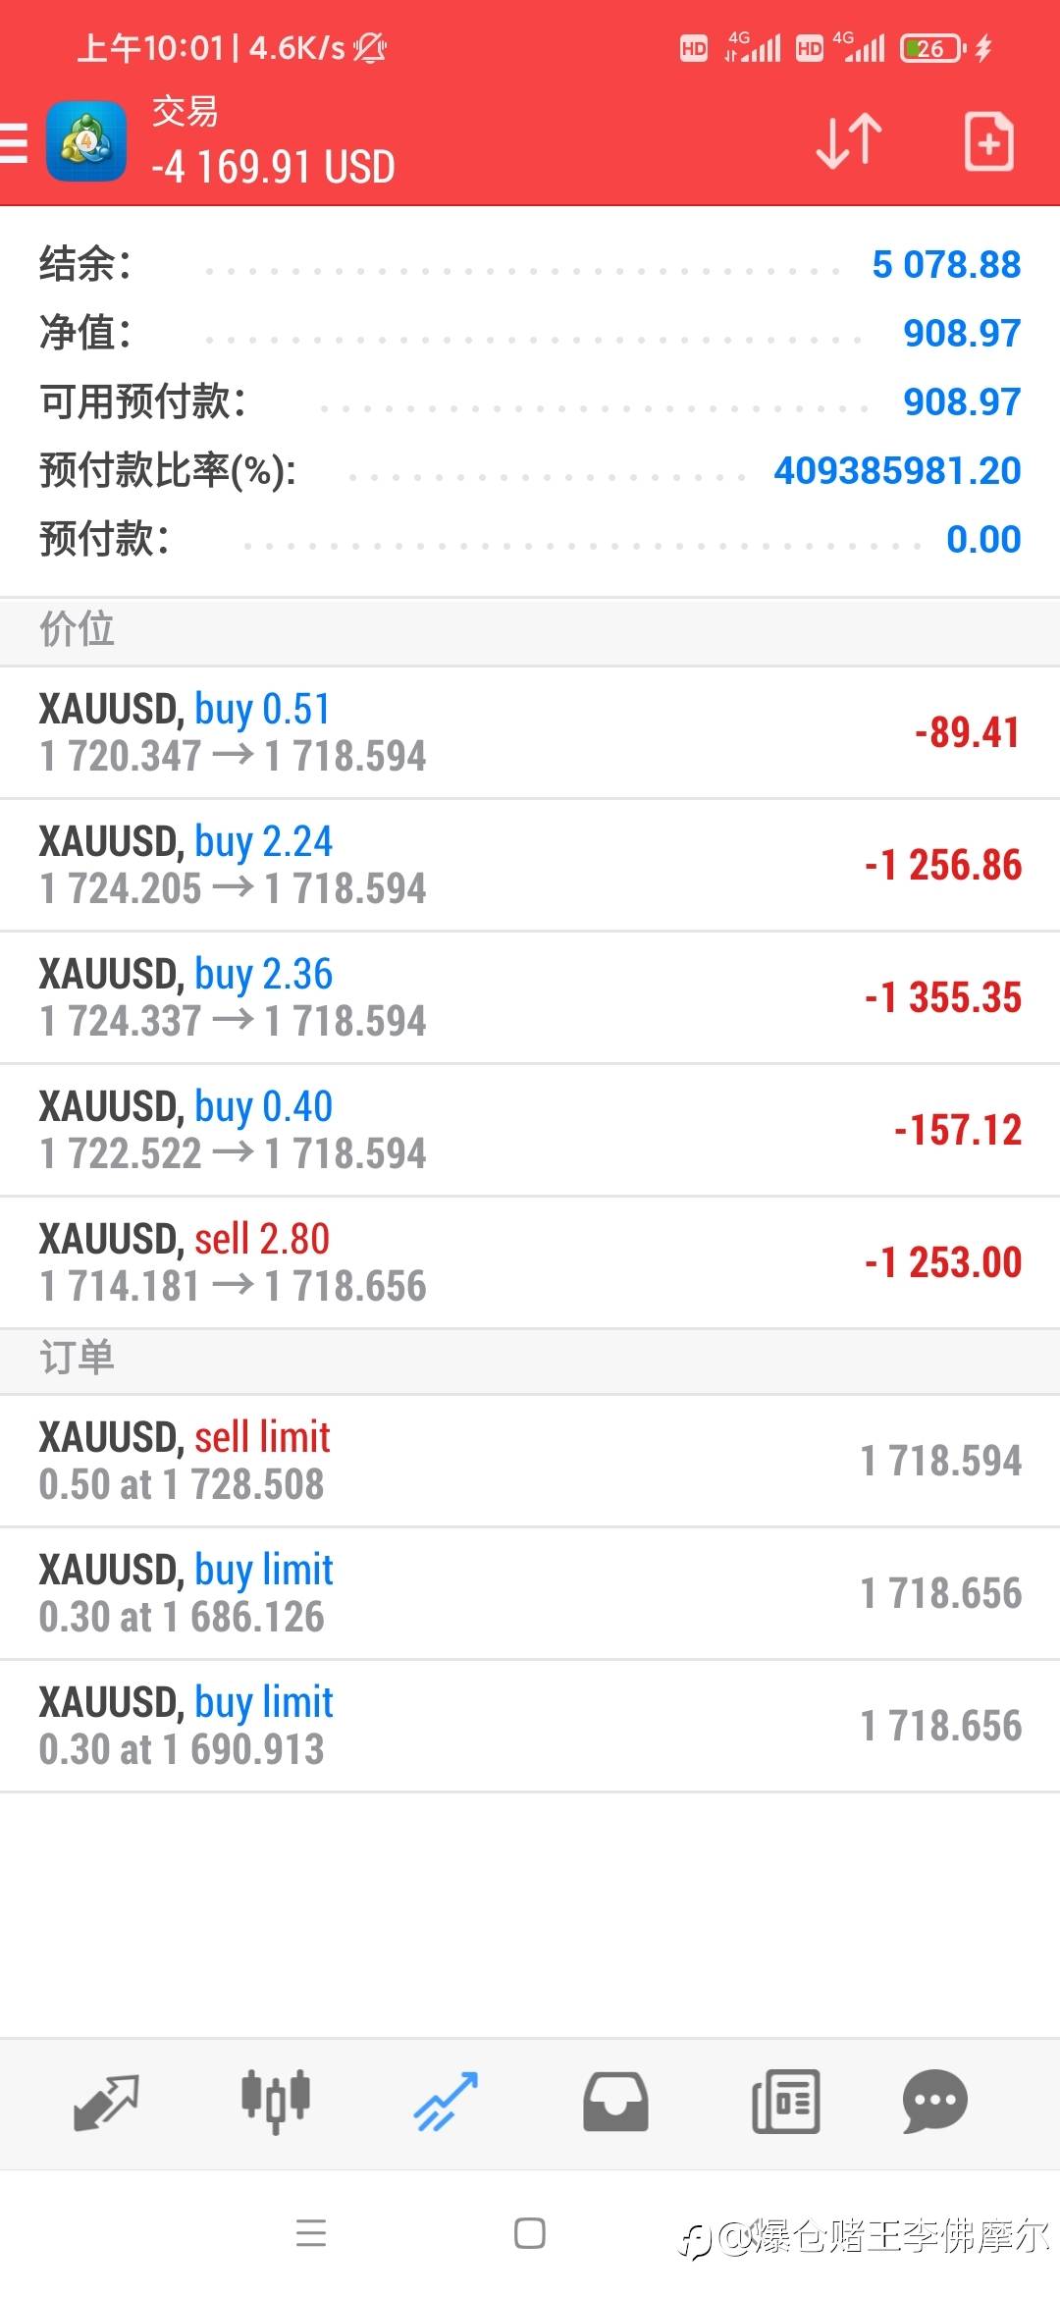
Task: Select the XAUUSD buy 2.24 position
Action: [x=530, y=865]
